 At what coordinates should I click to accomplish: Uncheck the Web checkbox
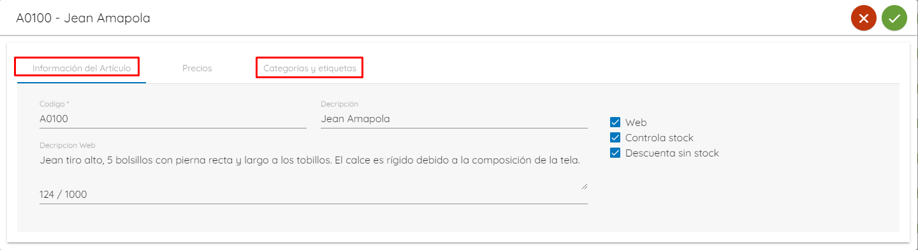[x=615, y=123]
